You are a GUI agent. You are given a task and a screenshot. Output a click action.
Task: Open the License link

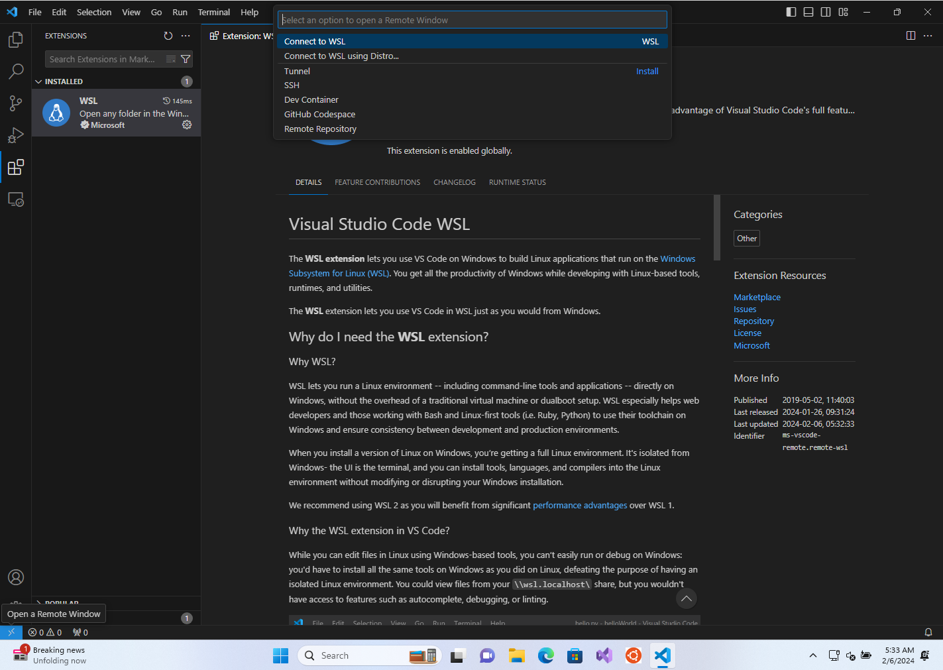point(748,333)
